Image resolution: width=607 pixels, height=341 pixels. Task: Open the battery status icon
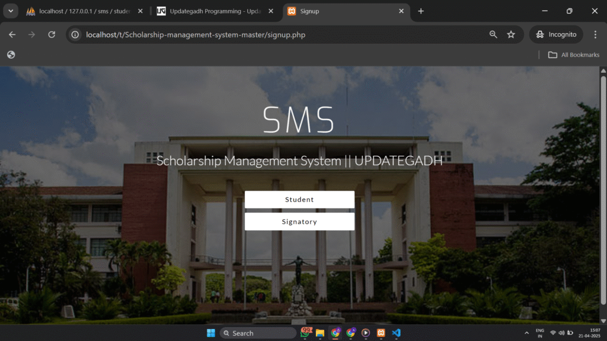pos(570,333)
